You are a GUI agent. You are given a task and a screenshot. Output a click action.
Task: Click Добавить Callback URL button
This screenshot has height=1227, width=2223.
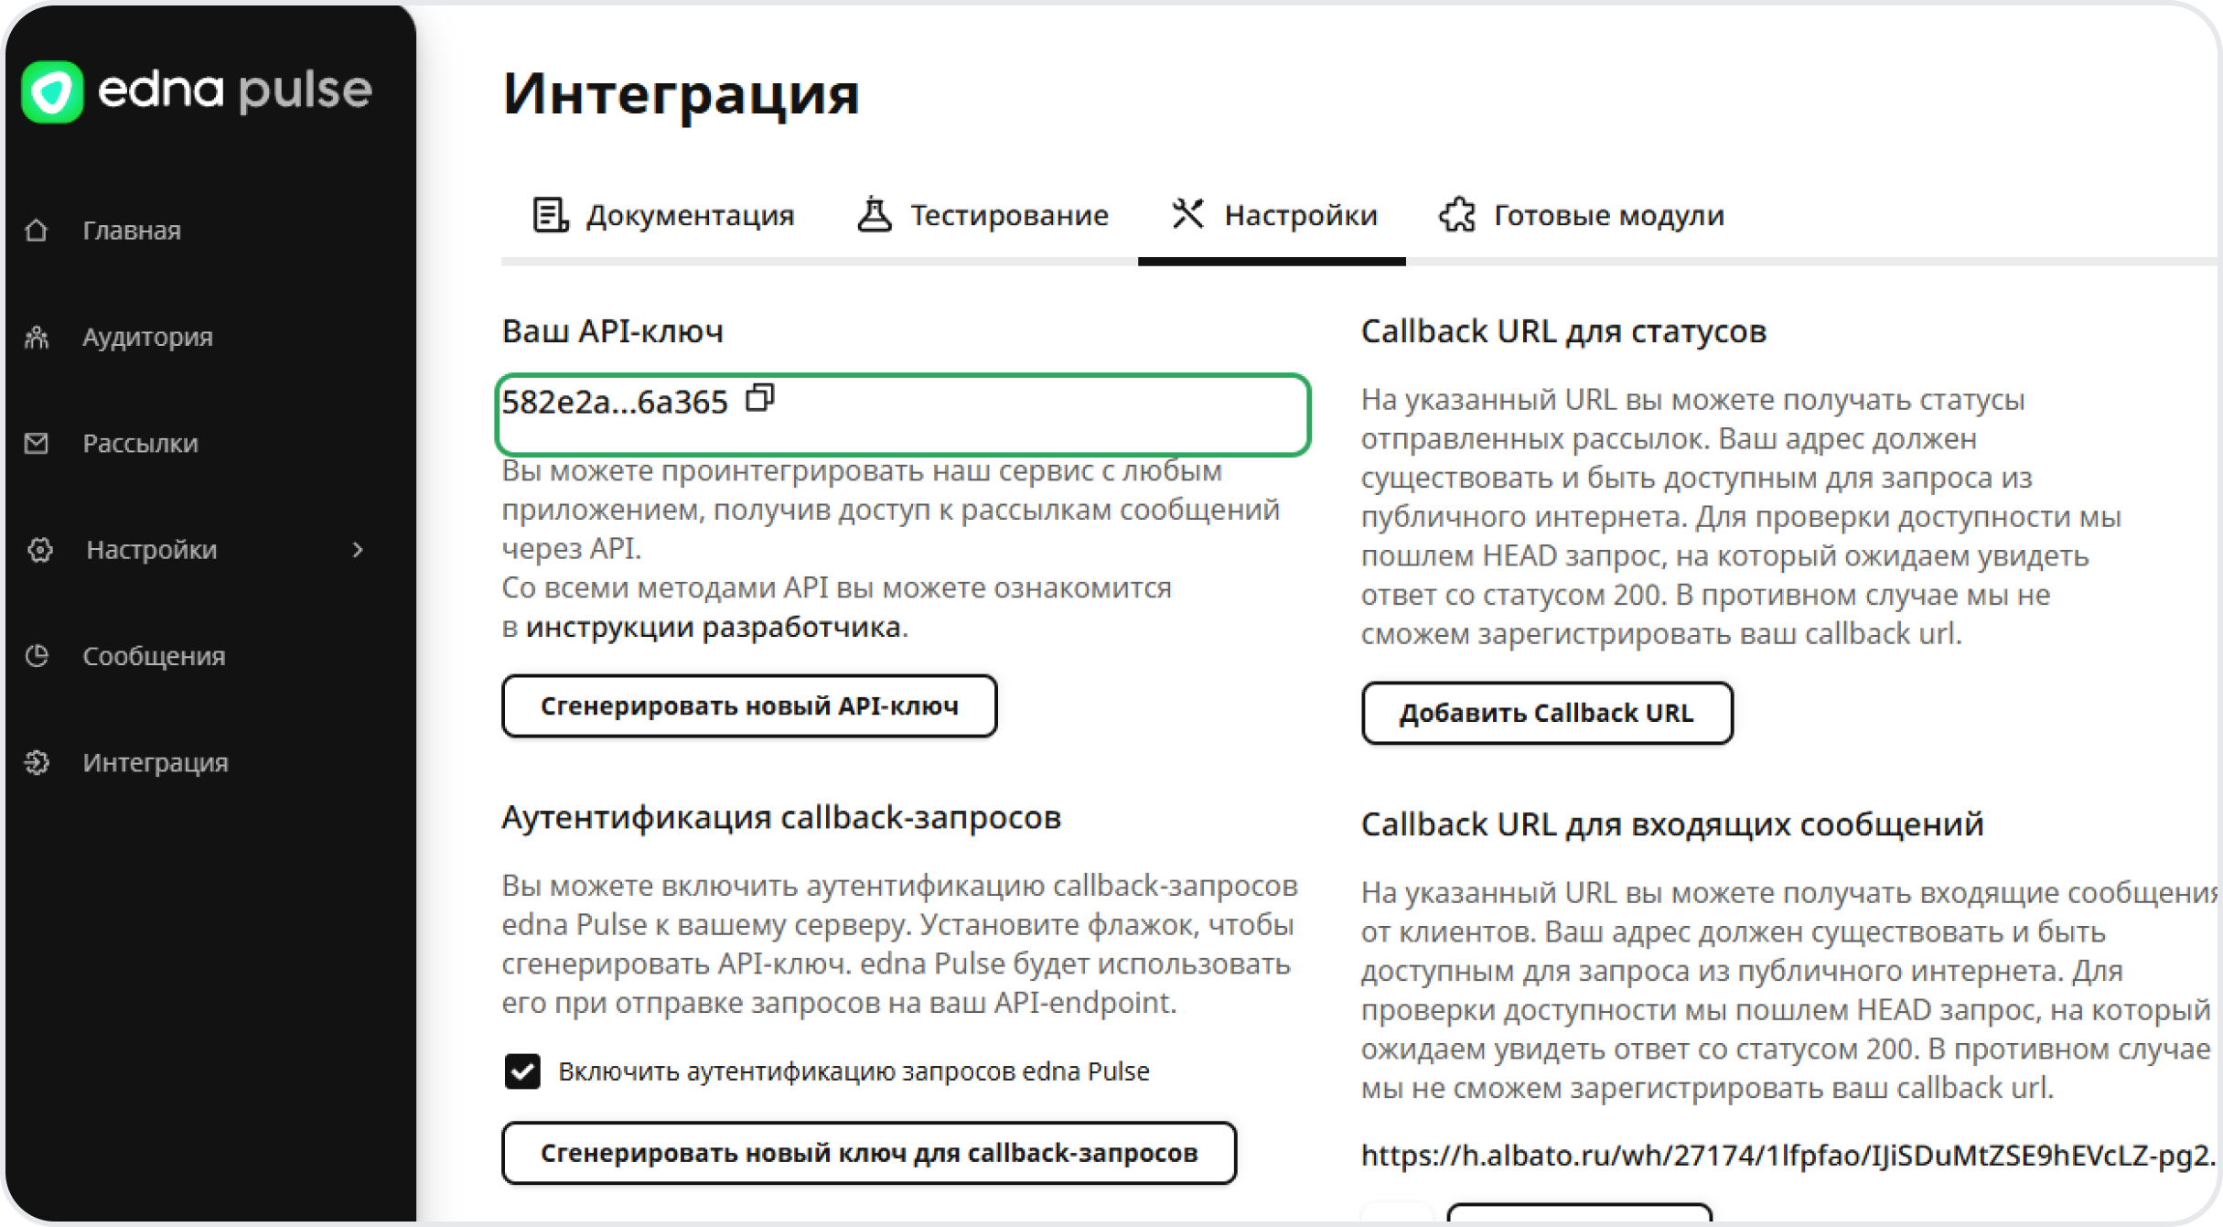point(1547,713)
